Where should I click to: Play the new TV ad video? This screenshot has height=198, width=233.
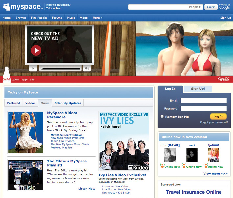point(36,50)
